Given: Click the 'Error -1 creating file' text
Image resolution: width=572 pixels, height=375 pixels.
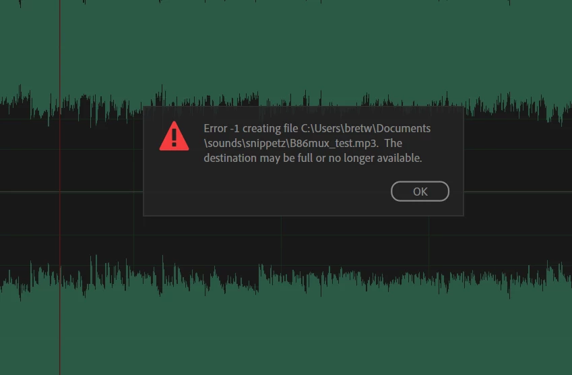Looking at the screenshot, I should [251, 129].
